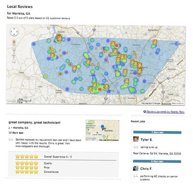Click the '12 days ago' review date
Viewport: 193px width, 191px height.
[16, 133]
